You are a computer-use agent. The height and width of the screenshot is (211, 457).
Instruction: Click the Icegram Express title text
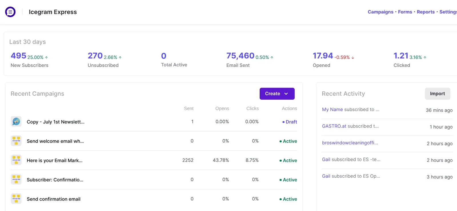pyautogui.click(x=53, y=12)
